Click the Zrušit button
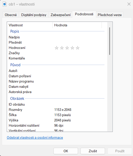The width and height of the screenshot is (133, 156). pos(93,151)
